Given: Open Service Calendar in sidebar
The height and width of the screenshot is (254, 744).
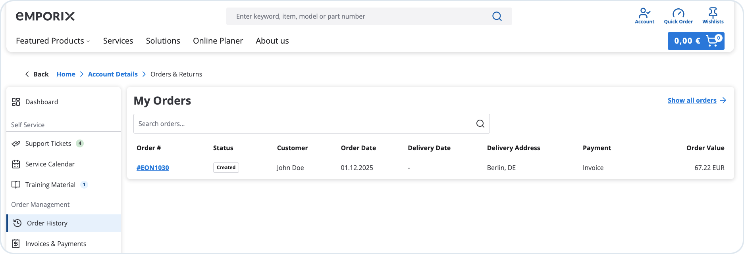Looking at the screenshot, I should pyautogui.click(x=50, y=164).
